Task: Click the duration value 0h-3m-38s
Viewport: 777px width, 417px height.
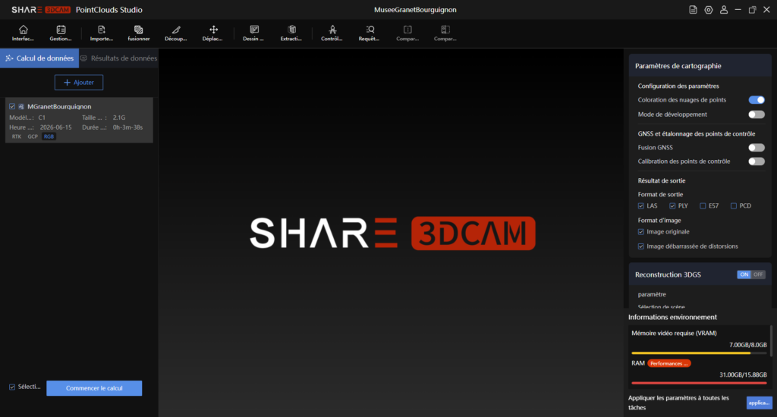Action: point(127,127)
